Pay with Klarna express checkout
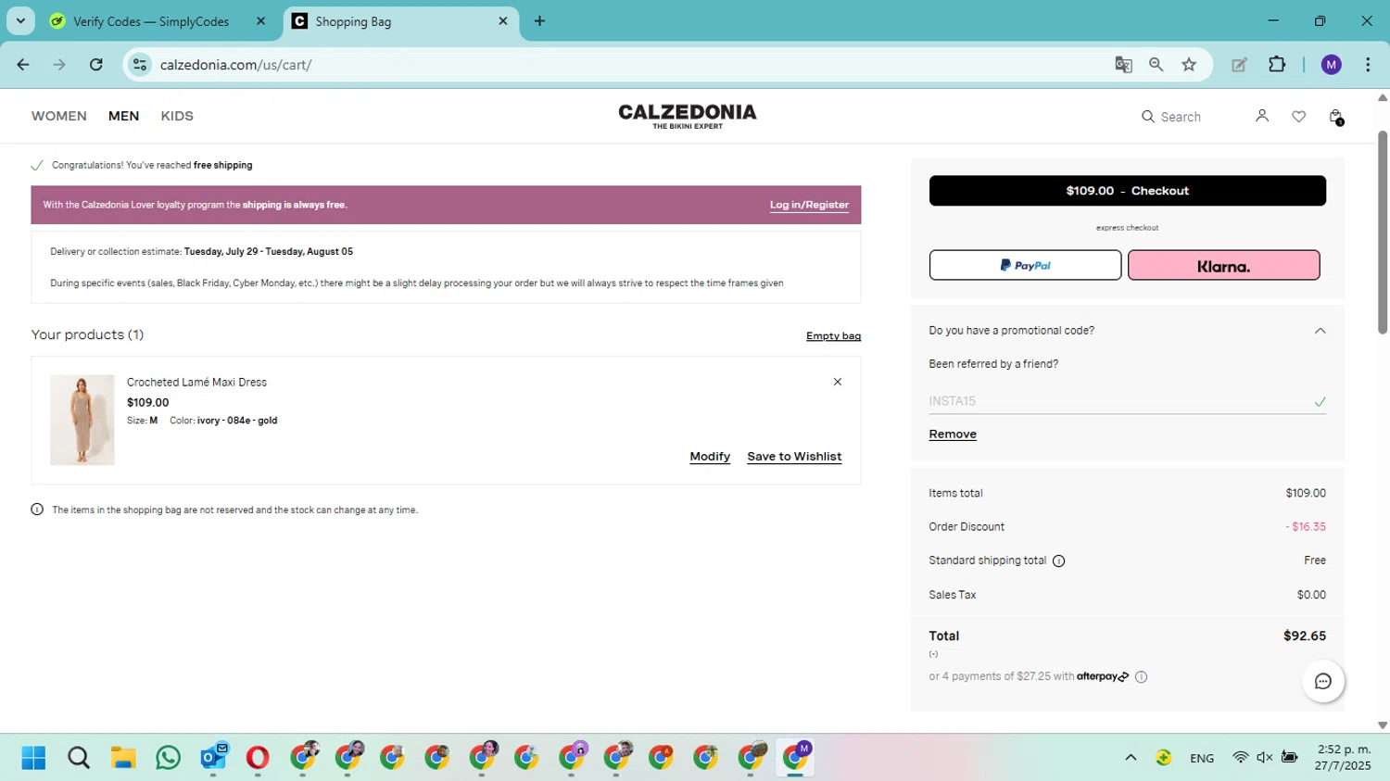The image size is (1390, 781). [x=1223, y=265]
